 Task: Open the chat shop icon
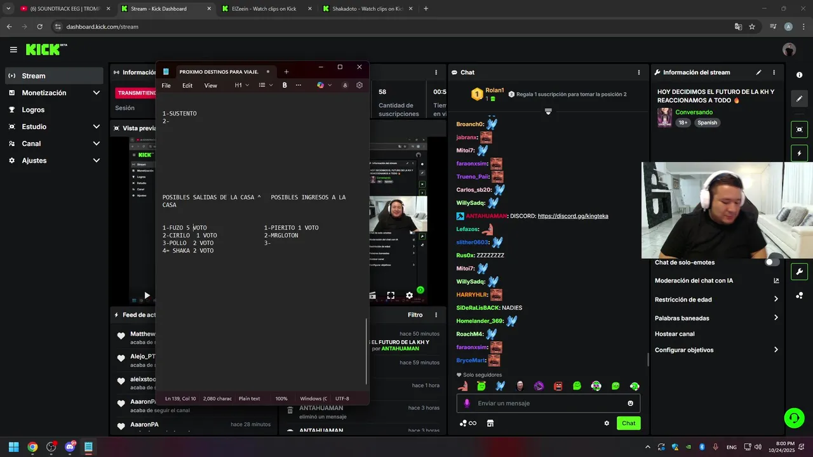[490, 423]
